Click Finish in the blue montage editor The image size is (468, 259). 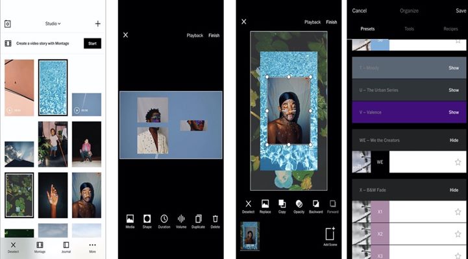214,36
